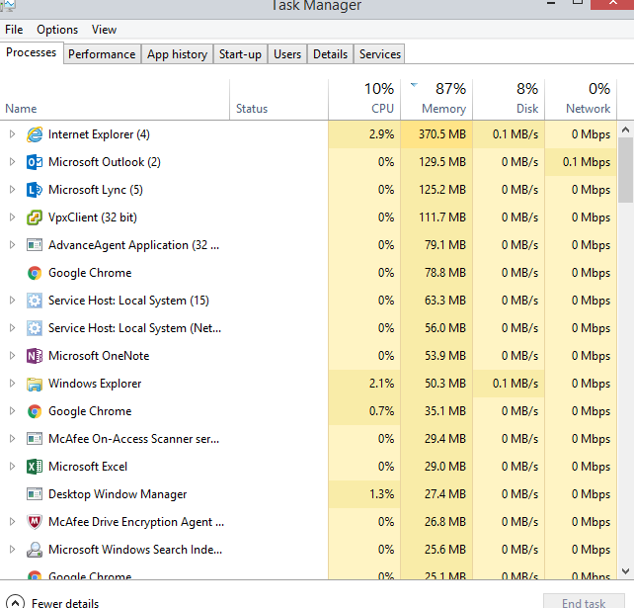
Task: Select the McAfee On-Access Scanner row name
Action: click(x=134, y=439)
